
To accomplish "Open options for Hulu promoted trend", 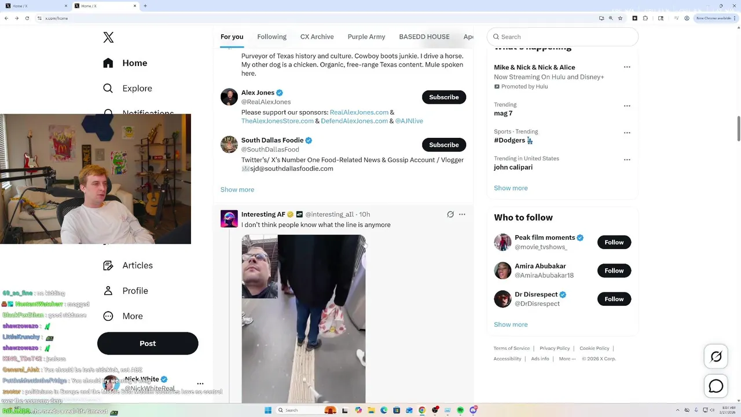I will click(x=627, y=67).
